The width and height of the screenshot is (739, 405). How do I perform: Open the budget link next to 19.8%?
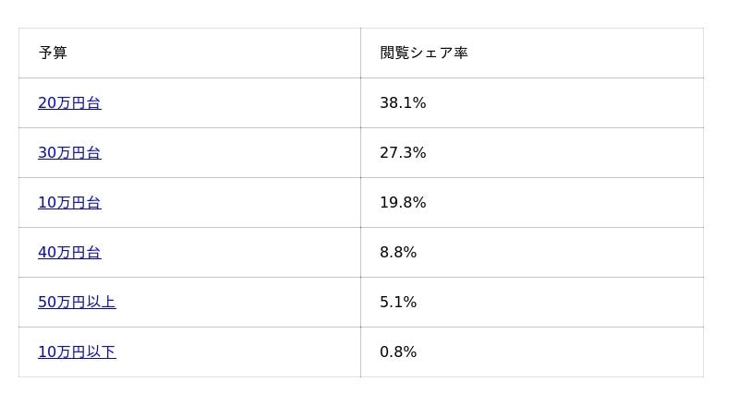69,203
